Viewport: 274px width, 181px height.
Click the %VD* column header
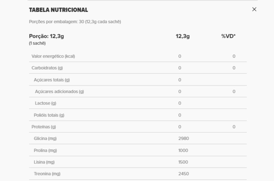click(229, 36)
